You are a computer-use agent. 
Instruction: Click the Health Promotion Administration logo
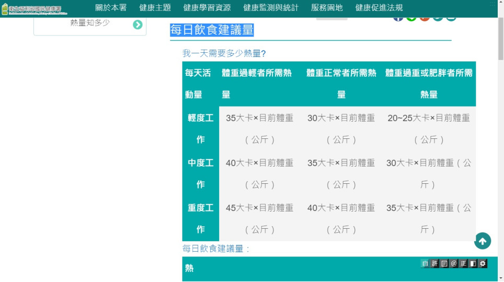(x=32, y=9)
